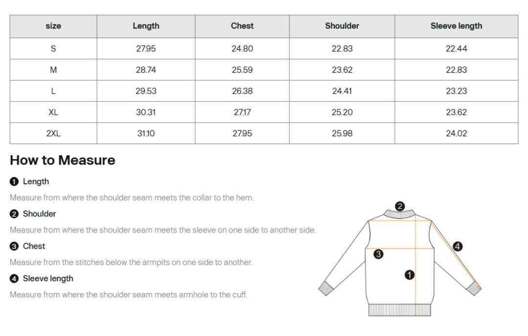Select the Length column header
The height and width of the screenshot is (336, 528).
[x=146, y=26]
